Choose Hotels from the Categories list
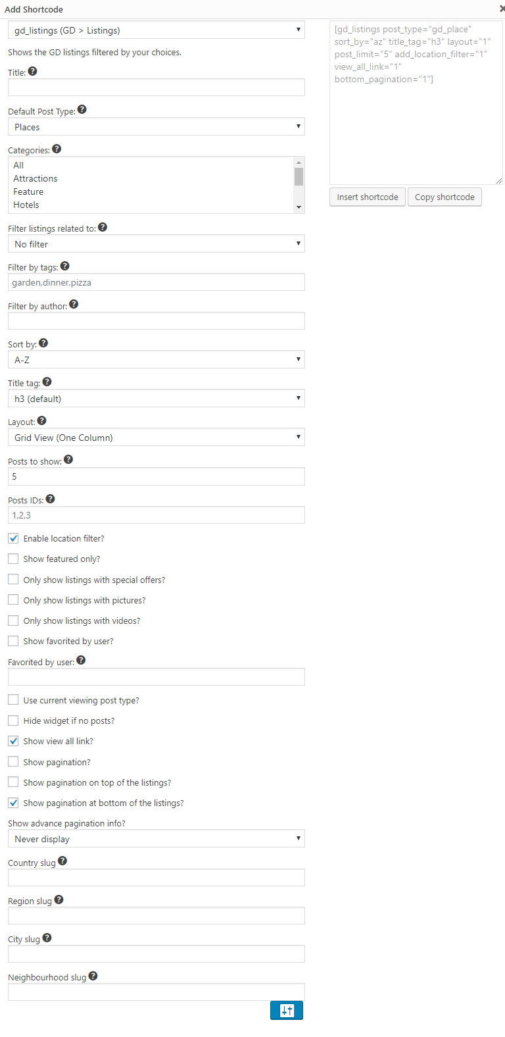This screenshot has width=505, height=1037. pos(26,205)
